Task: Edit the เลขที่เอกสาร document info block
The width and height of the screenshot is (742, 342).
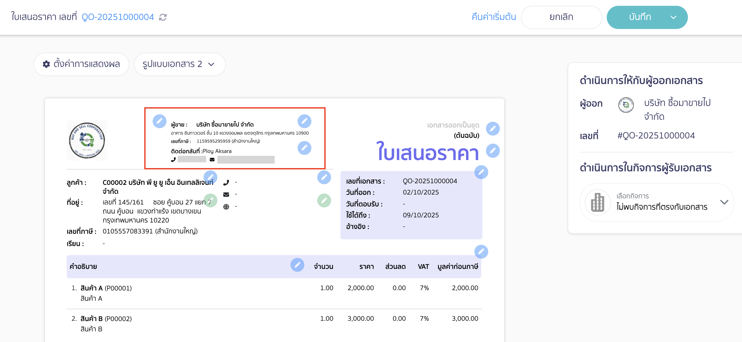Action: click(481, 172)
